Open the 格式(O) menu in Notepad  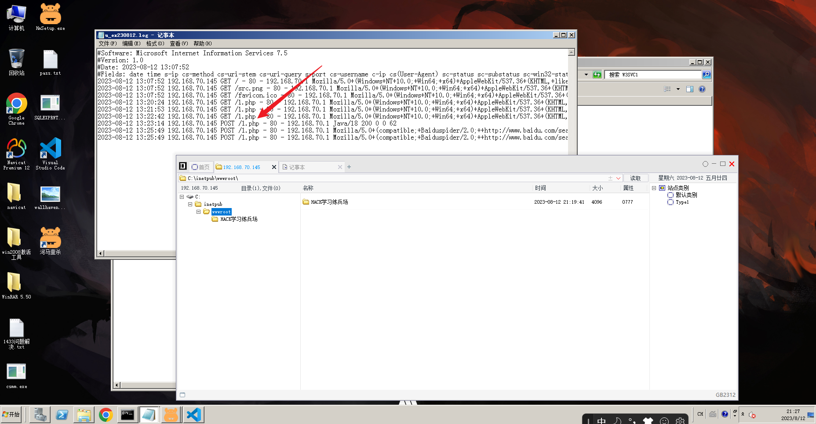[155, 43]
